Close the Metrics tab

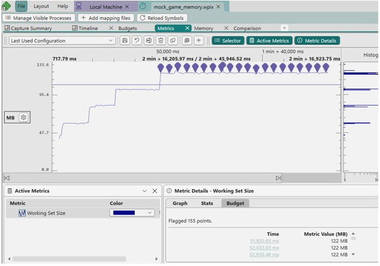tap(187, 28)
